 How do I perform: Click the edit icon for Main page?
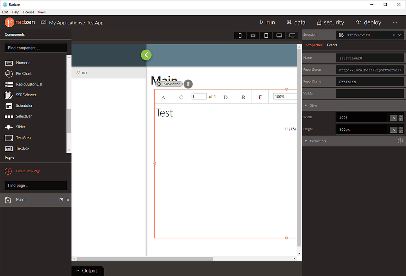(x=61, y=199)
